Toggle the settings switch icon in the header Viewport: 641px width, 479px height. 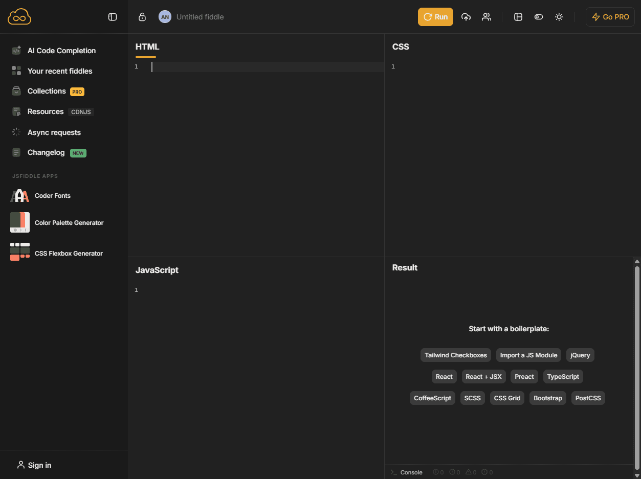point(538,17)
